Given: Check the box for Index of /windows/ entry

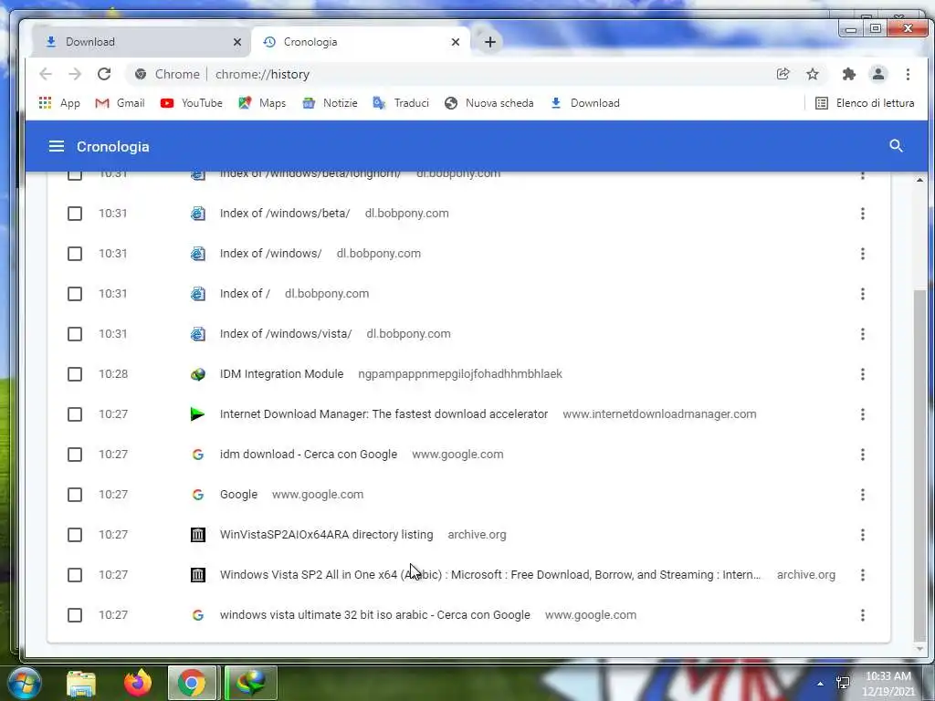Looking at the screenshot, I should click(x=75, y=254).
